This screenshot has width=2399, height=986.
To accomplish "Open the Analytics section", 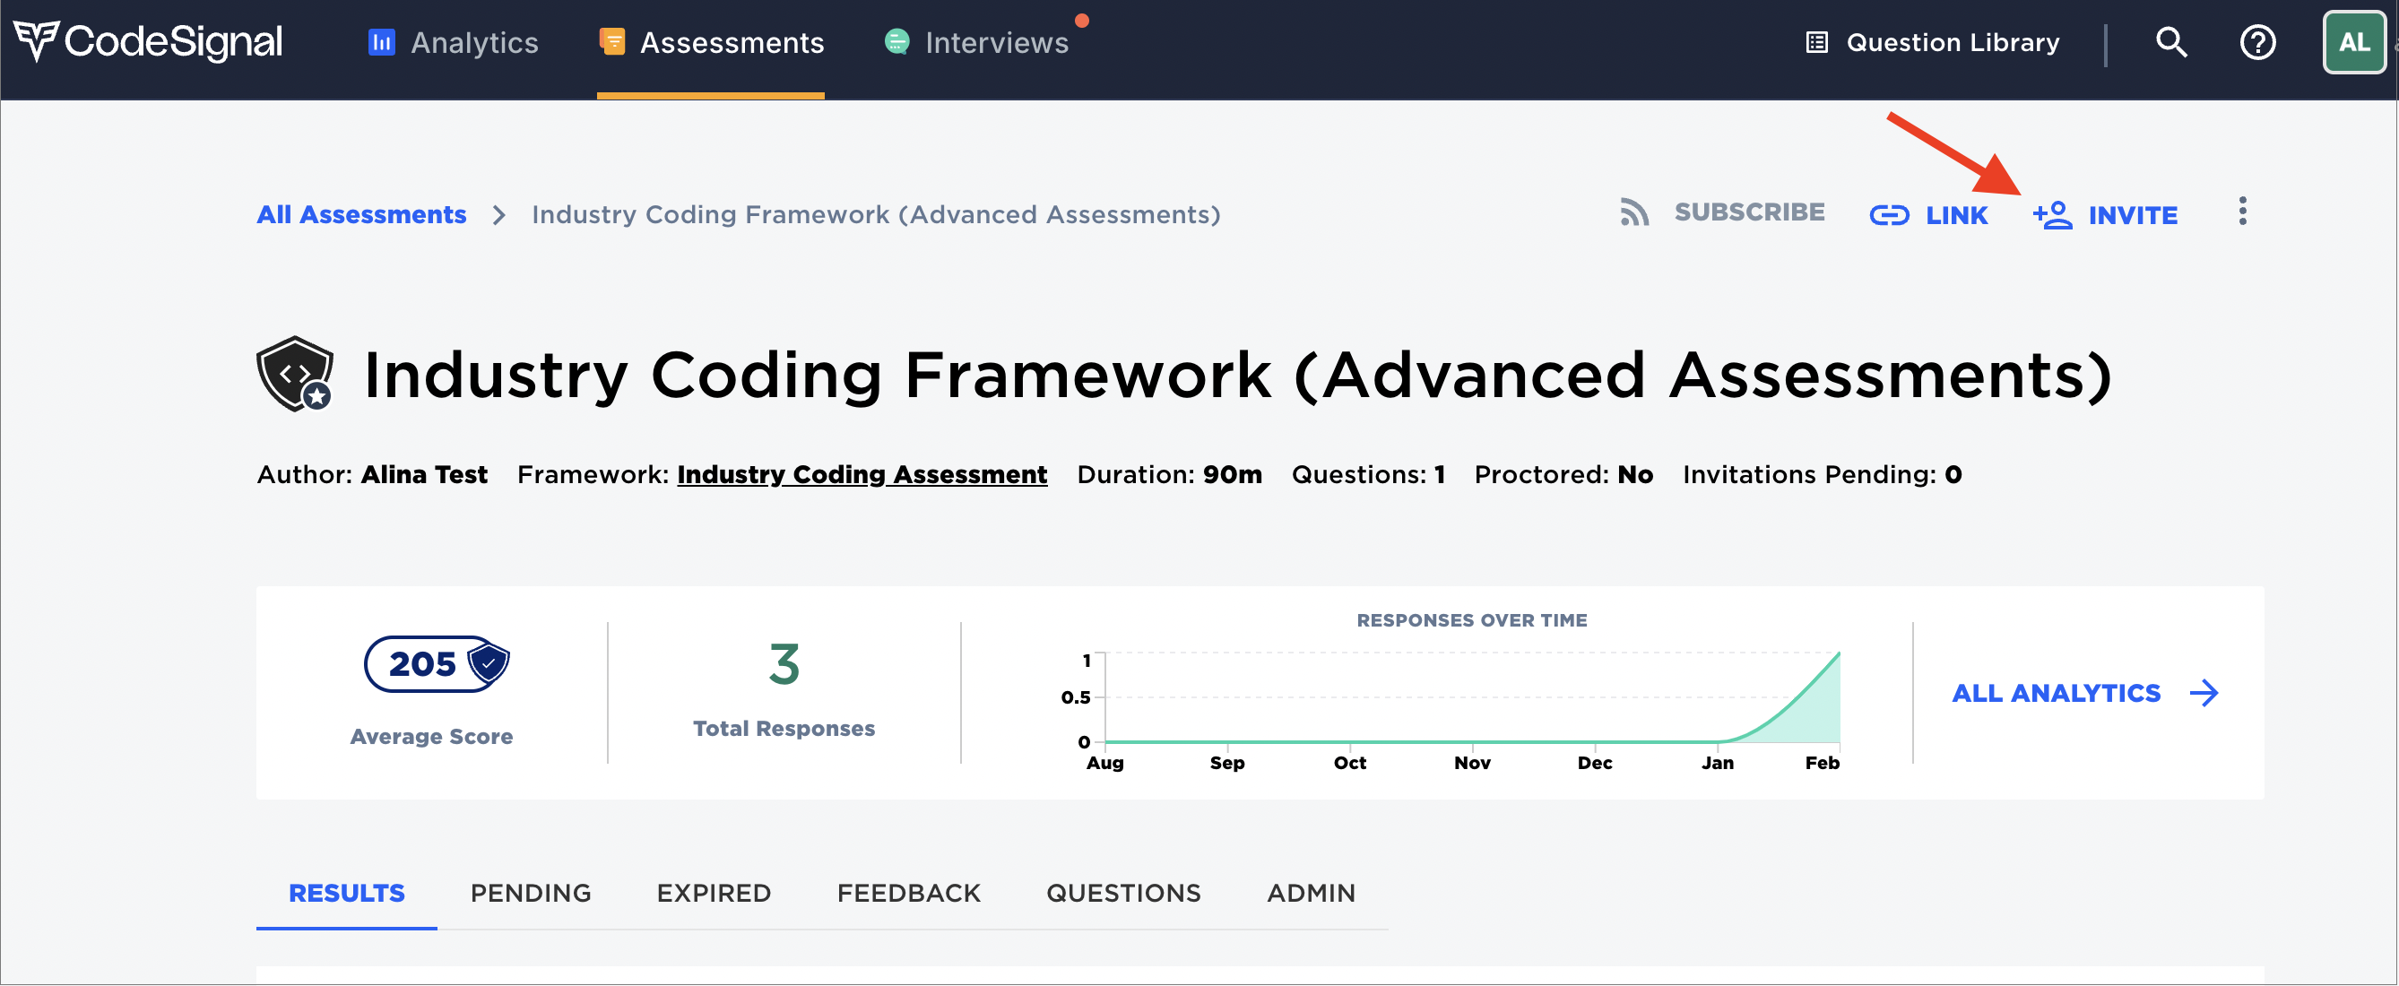I will [x=454, y=43].
